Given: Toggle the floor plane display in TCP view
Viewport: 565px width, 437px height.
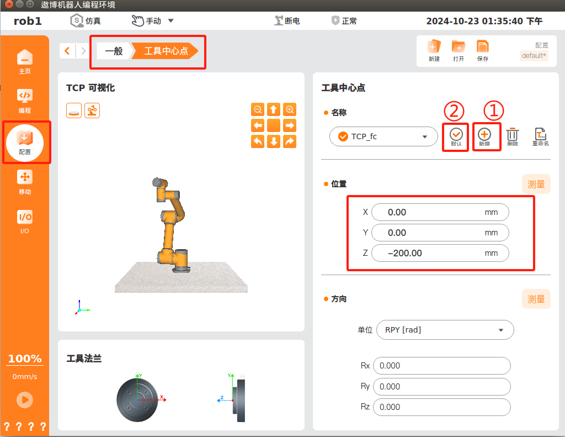Looking at the screenshot, I should (x=74, y=110).
